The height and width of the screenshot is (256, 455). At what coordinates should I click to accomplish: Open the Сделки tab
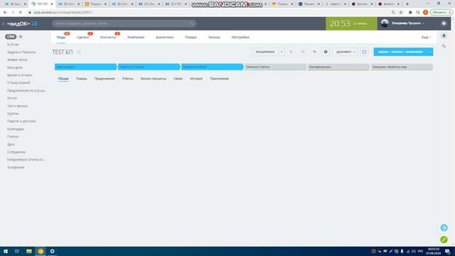pos(83,38)
